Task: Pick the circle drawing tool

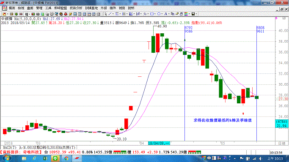Action: [159, 14]
